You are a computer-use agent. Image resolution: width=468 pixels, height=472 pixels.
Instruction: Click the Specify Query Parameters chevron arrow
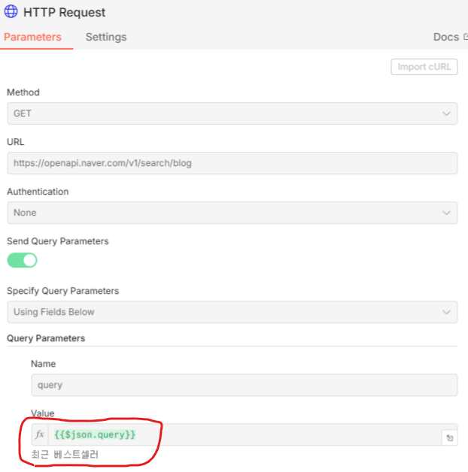click(446, 312)
